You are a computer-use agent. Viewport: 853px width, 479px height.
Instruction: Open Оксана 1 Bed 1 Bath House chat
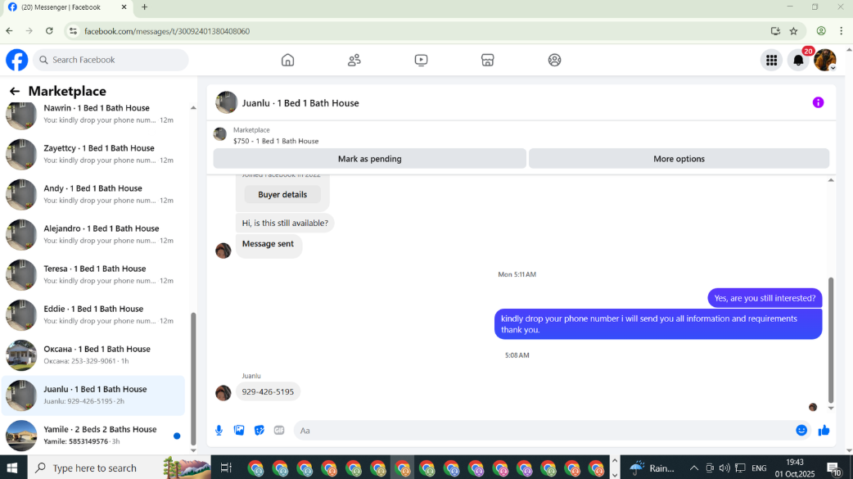(93, 355)
